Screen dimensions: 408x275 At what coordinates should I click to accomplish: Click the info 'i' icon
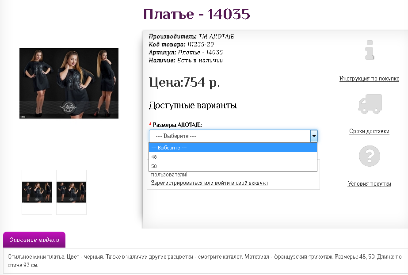click(370, 50)
